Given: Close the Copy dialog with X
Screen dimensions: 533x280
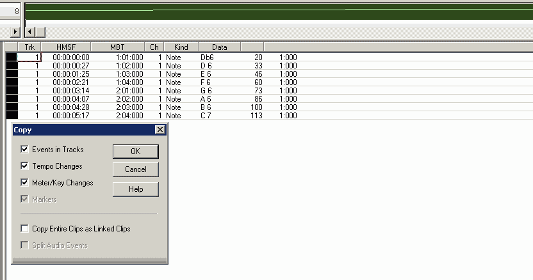Looking at the screenshot, I should pos(160,130).
